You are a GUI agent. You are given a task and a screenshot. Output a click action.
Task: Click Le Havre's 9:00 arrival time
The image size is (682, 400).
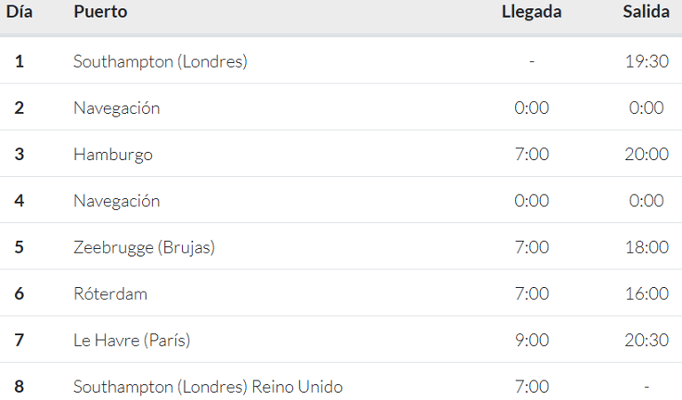tap(532, 340)
